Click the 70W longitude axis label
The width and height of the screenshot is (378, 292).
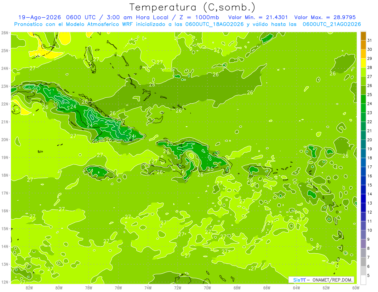(x=207, y=288)
